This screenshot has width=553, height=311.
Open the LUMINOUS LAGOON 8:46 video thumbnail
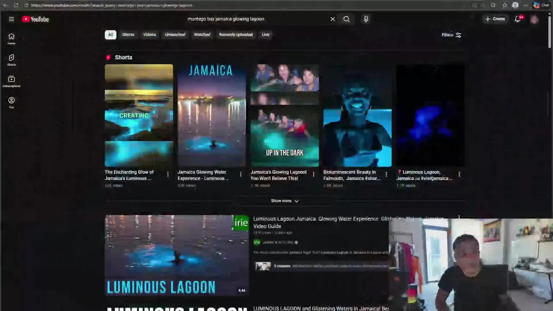(177, 255)
